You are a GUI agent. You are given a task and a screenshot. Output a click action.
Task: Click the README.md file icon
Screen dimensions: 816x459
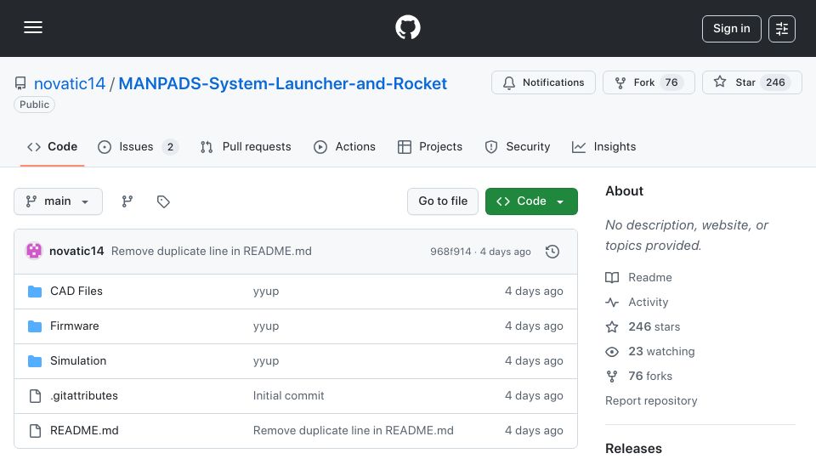[x=35, y=431]
